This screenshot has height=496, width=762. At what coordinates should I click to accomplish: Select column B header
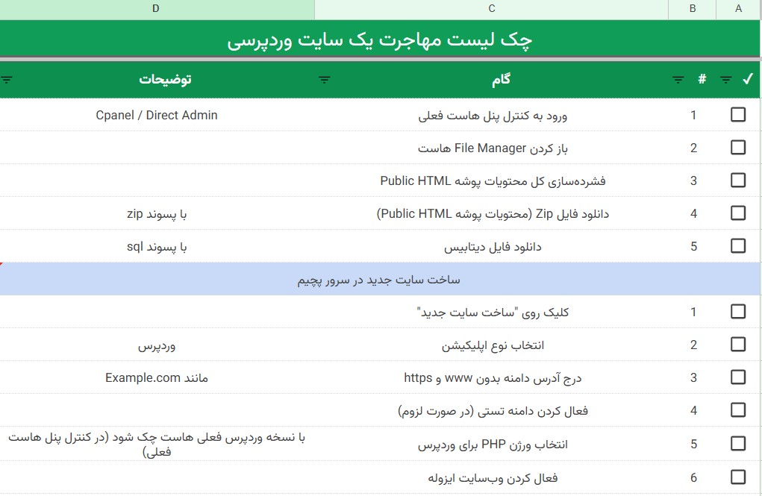click(x=692, y=9)
